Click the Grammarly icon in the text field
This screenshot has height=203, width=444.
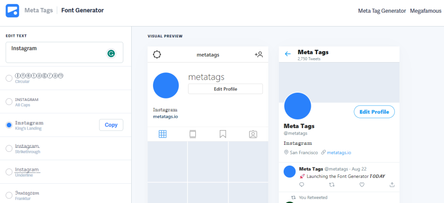click(111, 53)
